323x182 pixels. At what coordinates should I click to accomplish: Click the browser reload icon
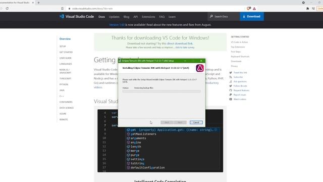(7, 9)
